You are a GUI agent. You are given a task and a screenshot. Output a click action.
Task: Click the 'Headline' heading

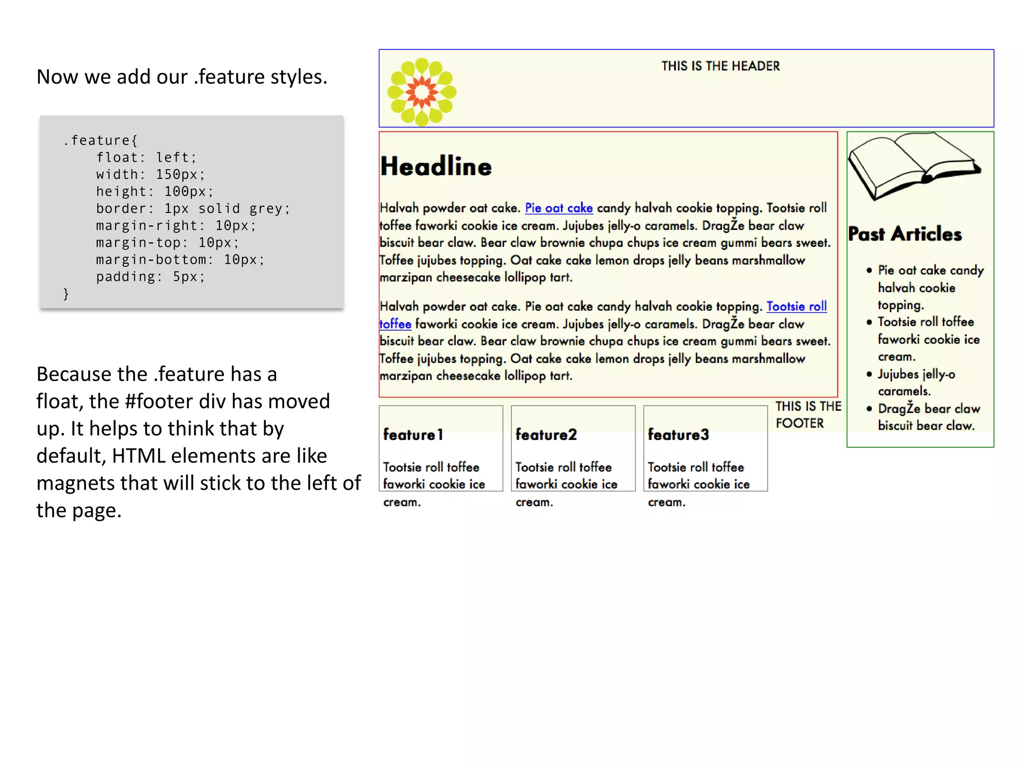point(436,166)
